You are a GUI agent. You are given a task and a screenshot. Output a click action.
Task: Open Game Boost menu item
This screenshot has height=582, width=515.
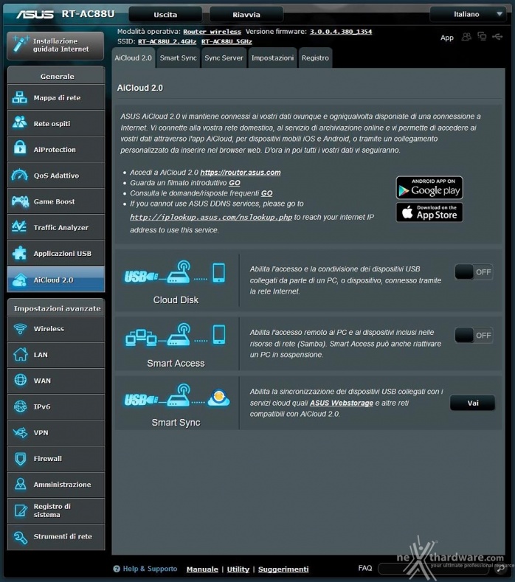(x=56, y=201)
